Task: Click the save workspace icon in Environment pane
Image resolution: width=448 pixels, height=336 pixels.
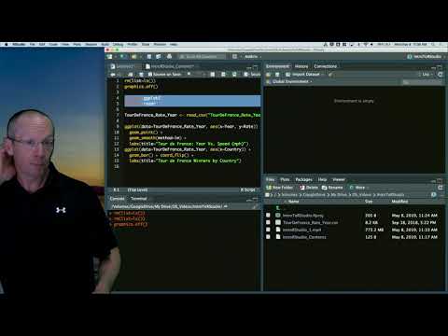Action: click(277, 75)
